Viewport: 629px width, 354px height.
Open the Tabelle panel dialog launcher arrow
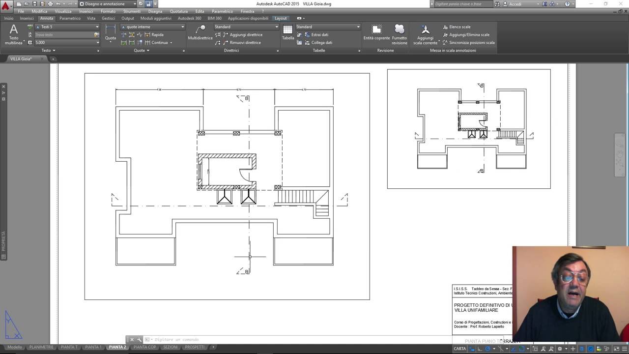point(359,51)
